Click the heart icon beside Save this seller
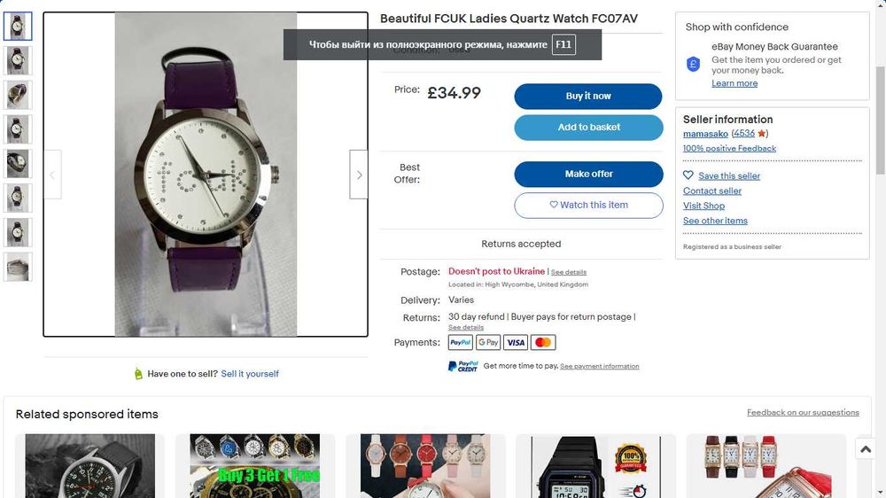 click(x=688, y=175)
